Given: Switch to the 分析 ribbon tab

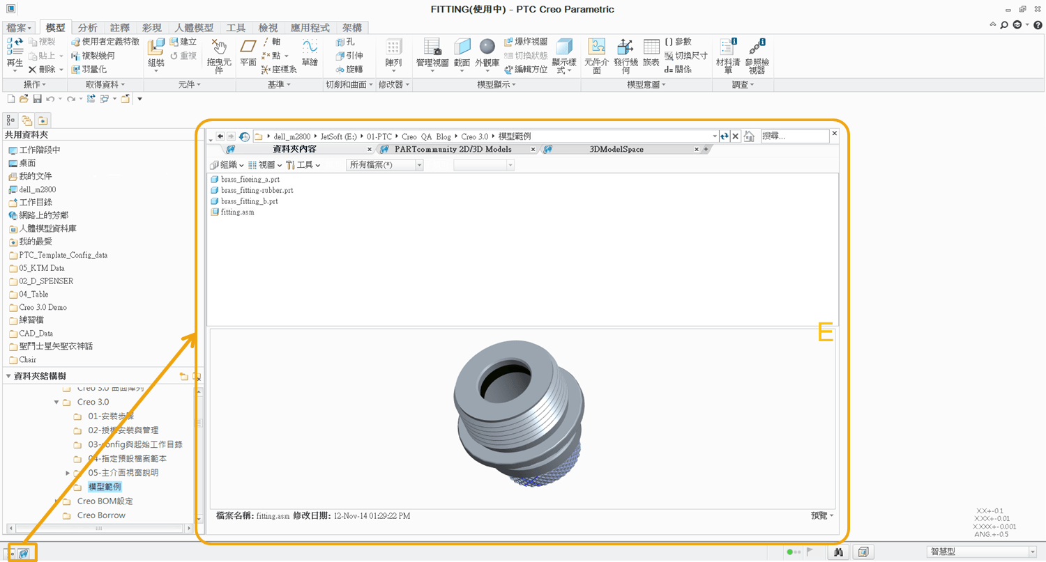Looking at the screenshot, I should 87,28.
